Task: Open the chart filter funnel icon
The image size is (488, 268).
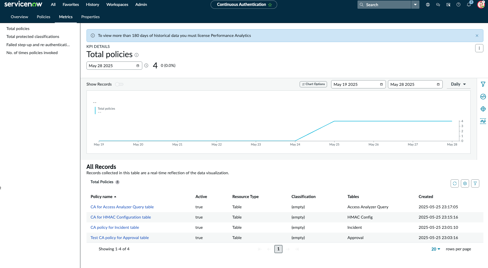Action: pyautogui.click(x=483, y=84)
